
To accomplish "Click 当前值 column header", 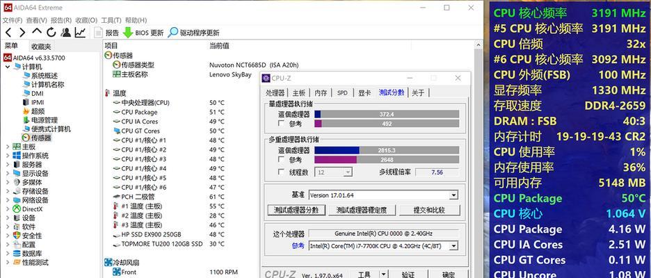I will coord(219,46).
